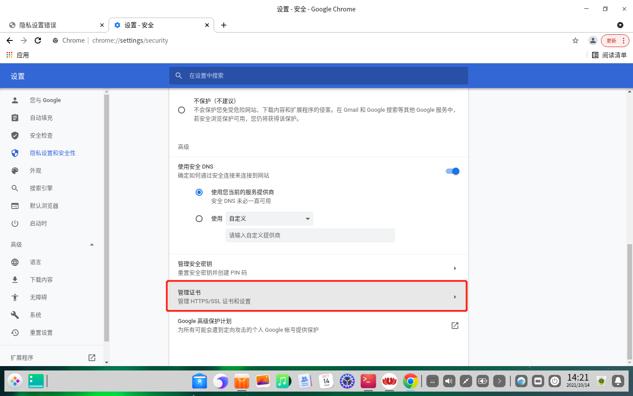Open the tab search dropdown arrow
Screen dimensions: 633x396
(x=620, y=25)
